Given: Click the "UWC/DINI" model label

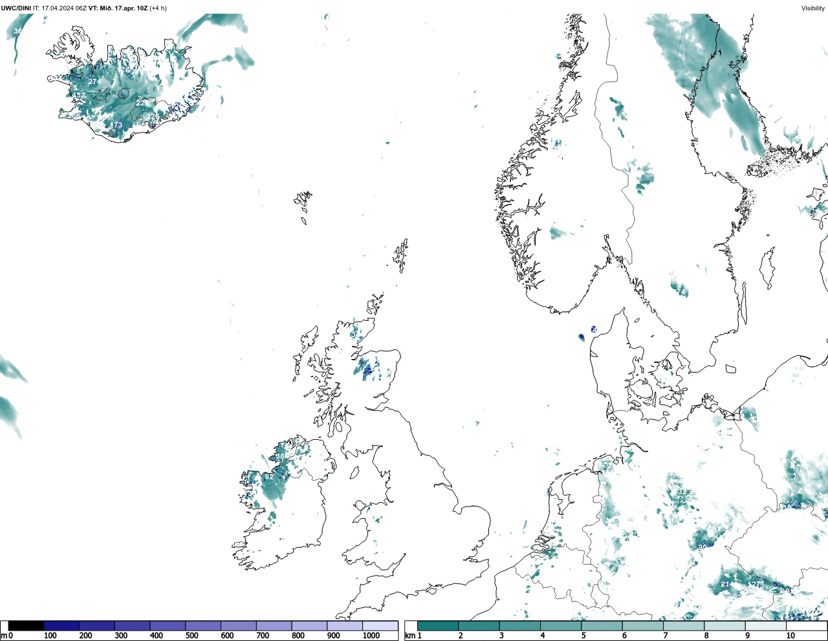Looking at the screenshot, I should (x=16, y=8).
